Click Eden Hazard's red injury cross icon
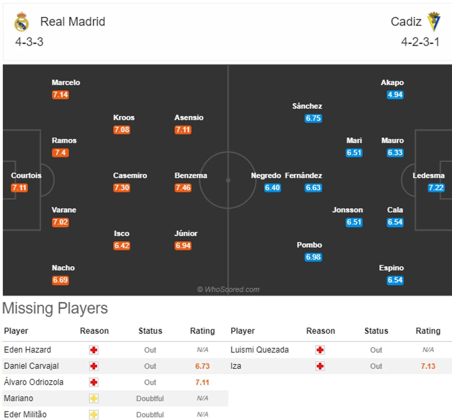 coord(94,350)
